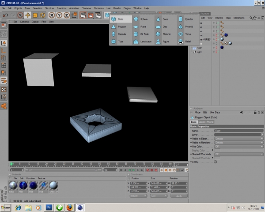Activate the Move tool
Viewport: 265px width, 212px height.
tap(28, 15)
